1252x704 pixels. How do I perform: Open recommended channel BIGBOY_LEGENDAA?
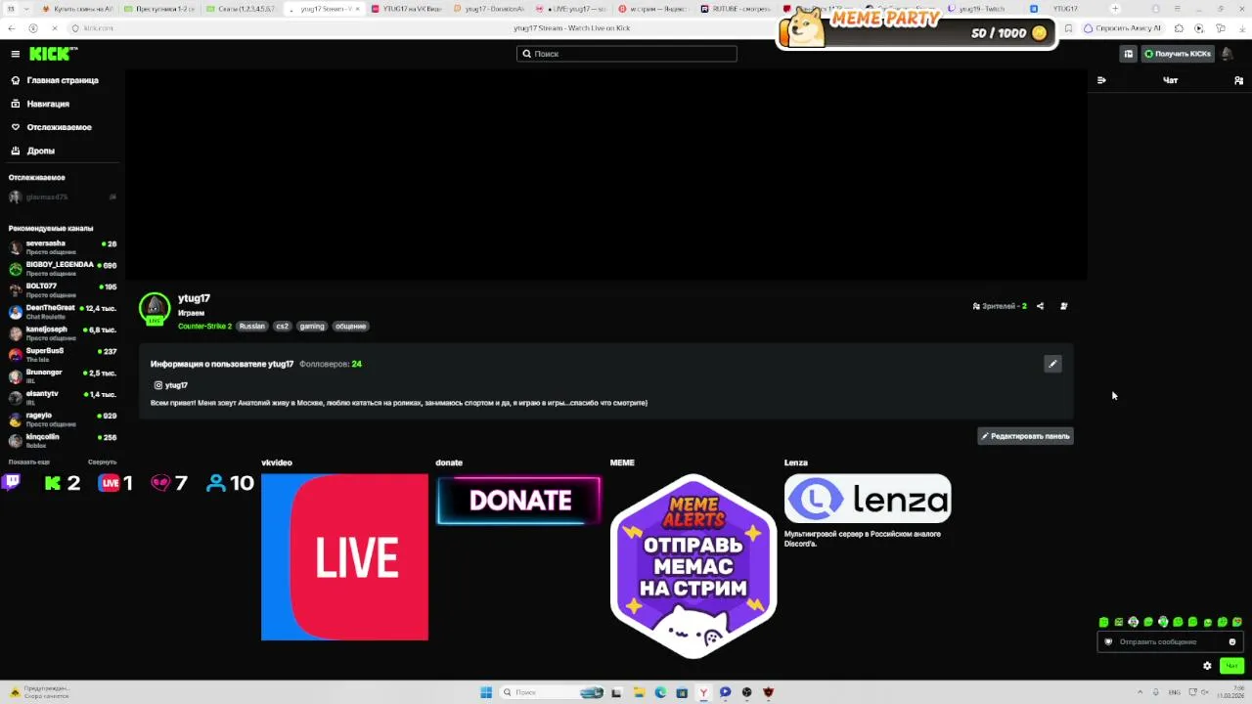(63, 269)
